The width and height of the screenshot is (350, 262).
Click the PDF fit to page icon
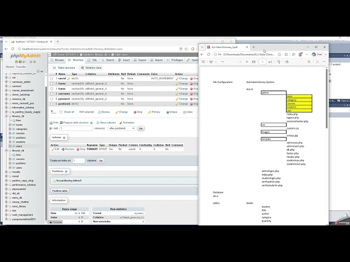(x=254, y=62)
